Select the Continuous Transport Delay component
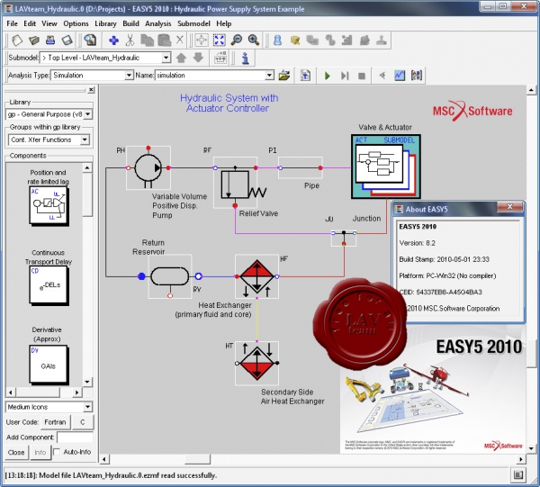Screen dimensions: 540x487 [x=49, y=285]
